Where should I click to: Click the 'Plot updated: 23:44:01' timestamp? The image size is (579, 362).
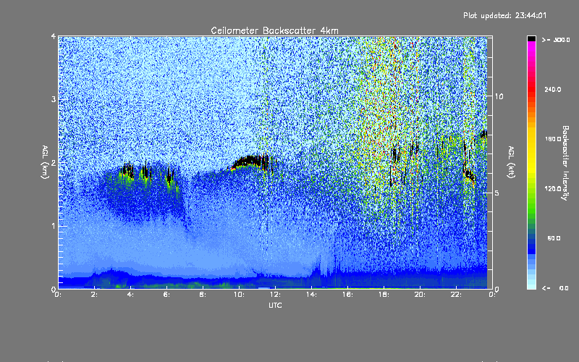(504, 15)
